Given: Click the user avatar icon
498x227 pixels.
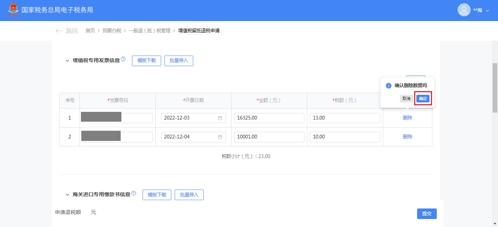Looking at the screenshot, I should pyautogui.click(x=464, y=10).
